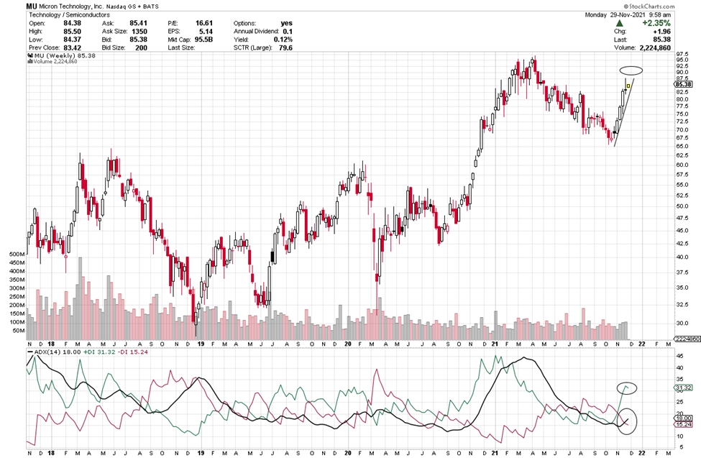701x458 pixels.
Task: Click the 97.5 label on price axis
Action: 682,54
